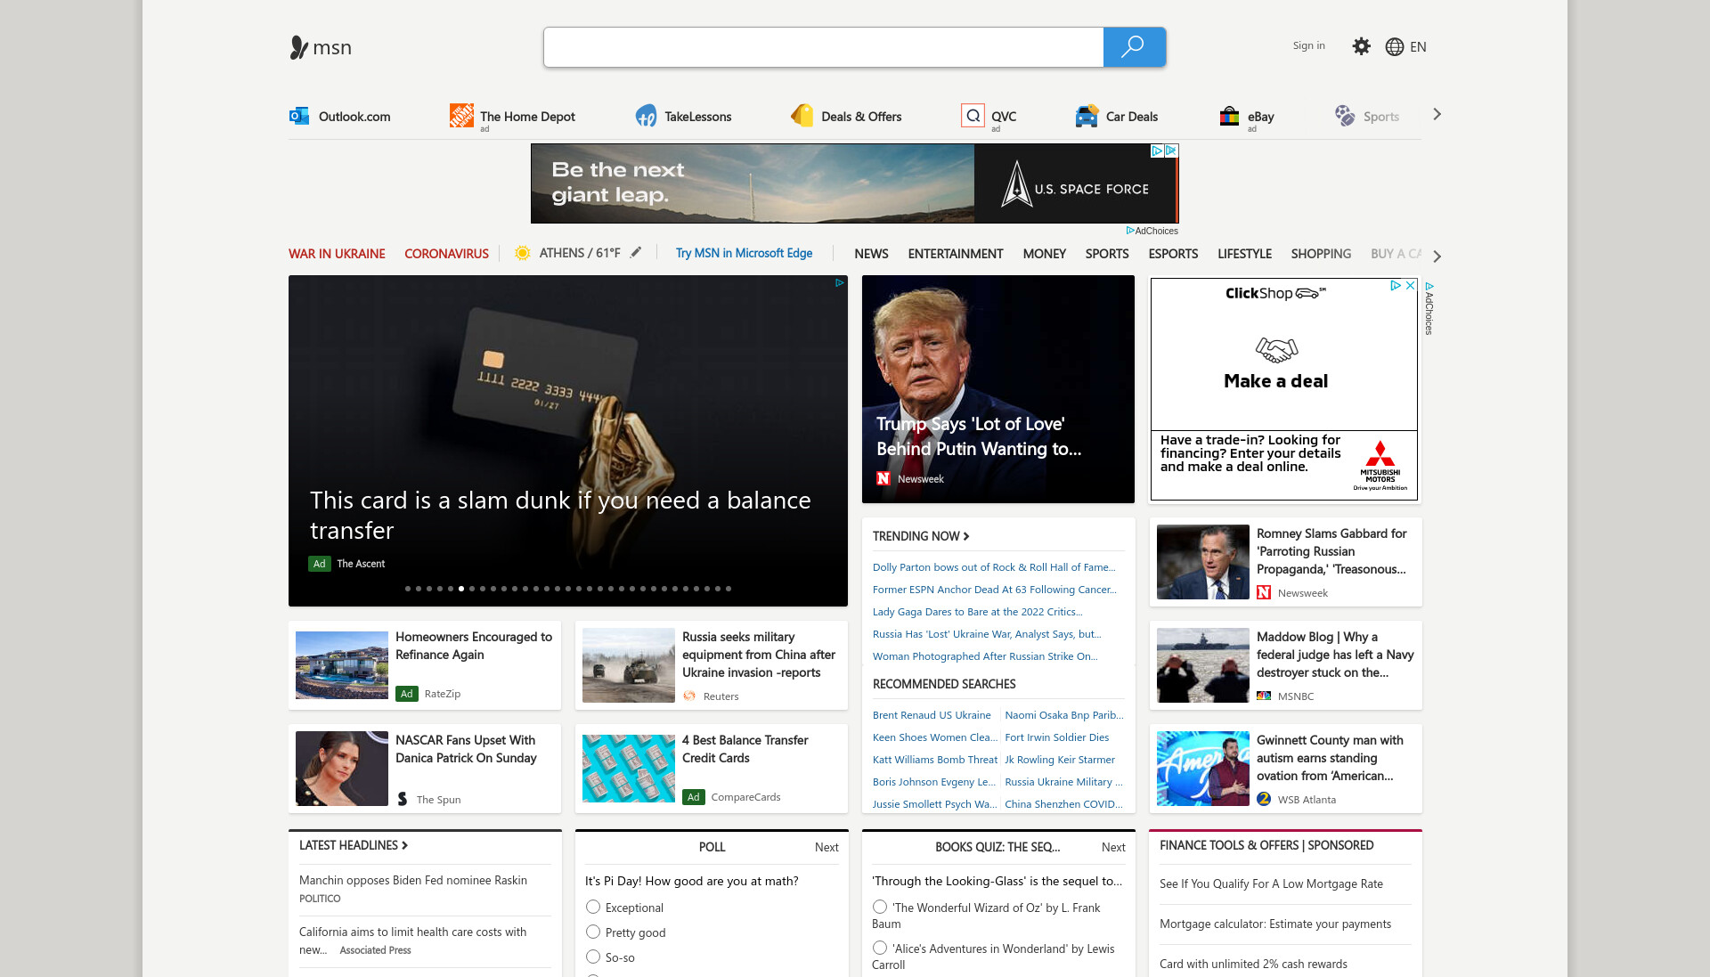Edit location with pencil icon
Image resolution: width=1710 pixels, height=977 pixels.
[636, 253]
